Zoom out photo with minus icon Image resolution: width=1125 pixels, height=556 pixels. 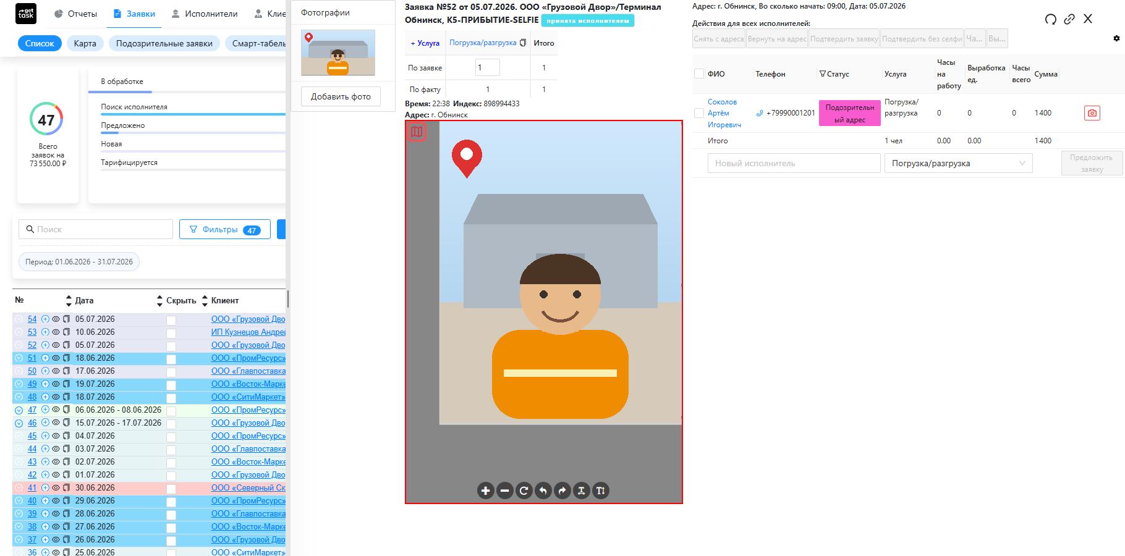click(505, 491)
